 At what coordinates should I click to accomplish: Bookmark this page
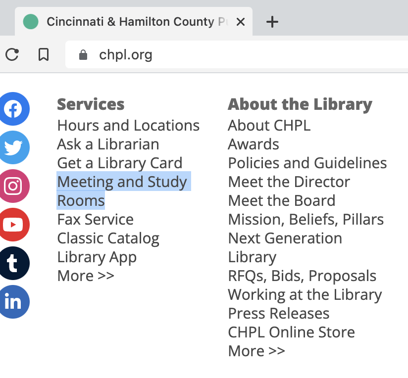44,55
